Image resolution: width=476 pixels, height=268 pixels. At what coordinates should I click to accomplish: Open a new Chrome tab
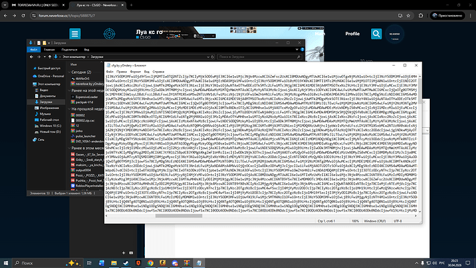coord(131,5)
